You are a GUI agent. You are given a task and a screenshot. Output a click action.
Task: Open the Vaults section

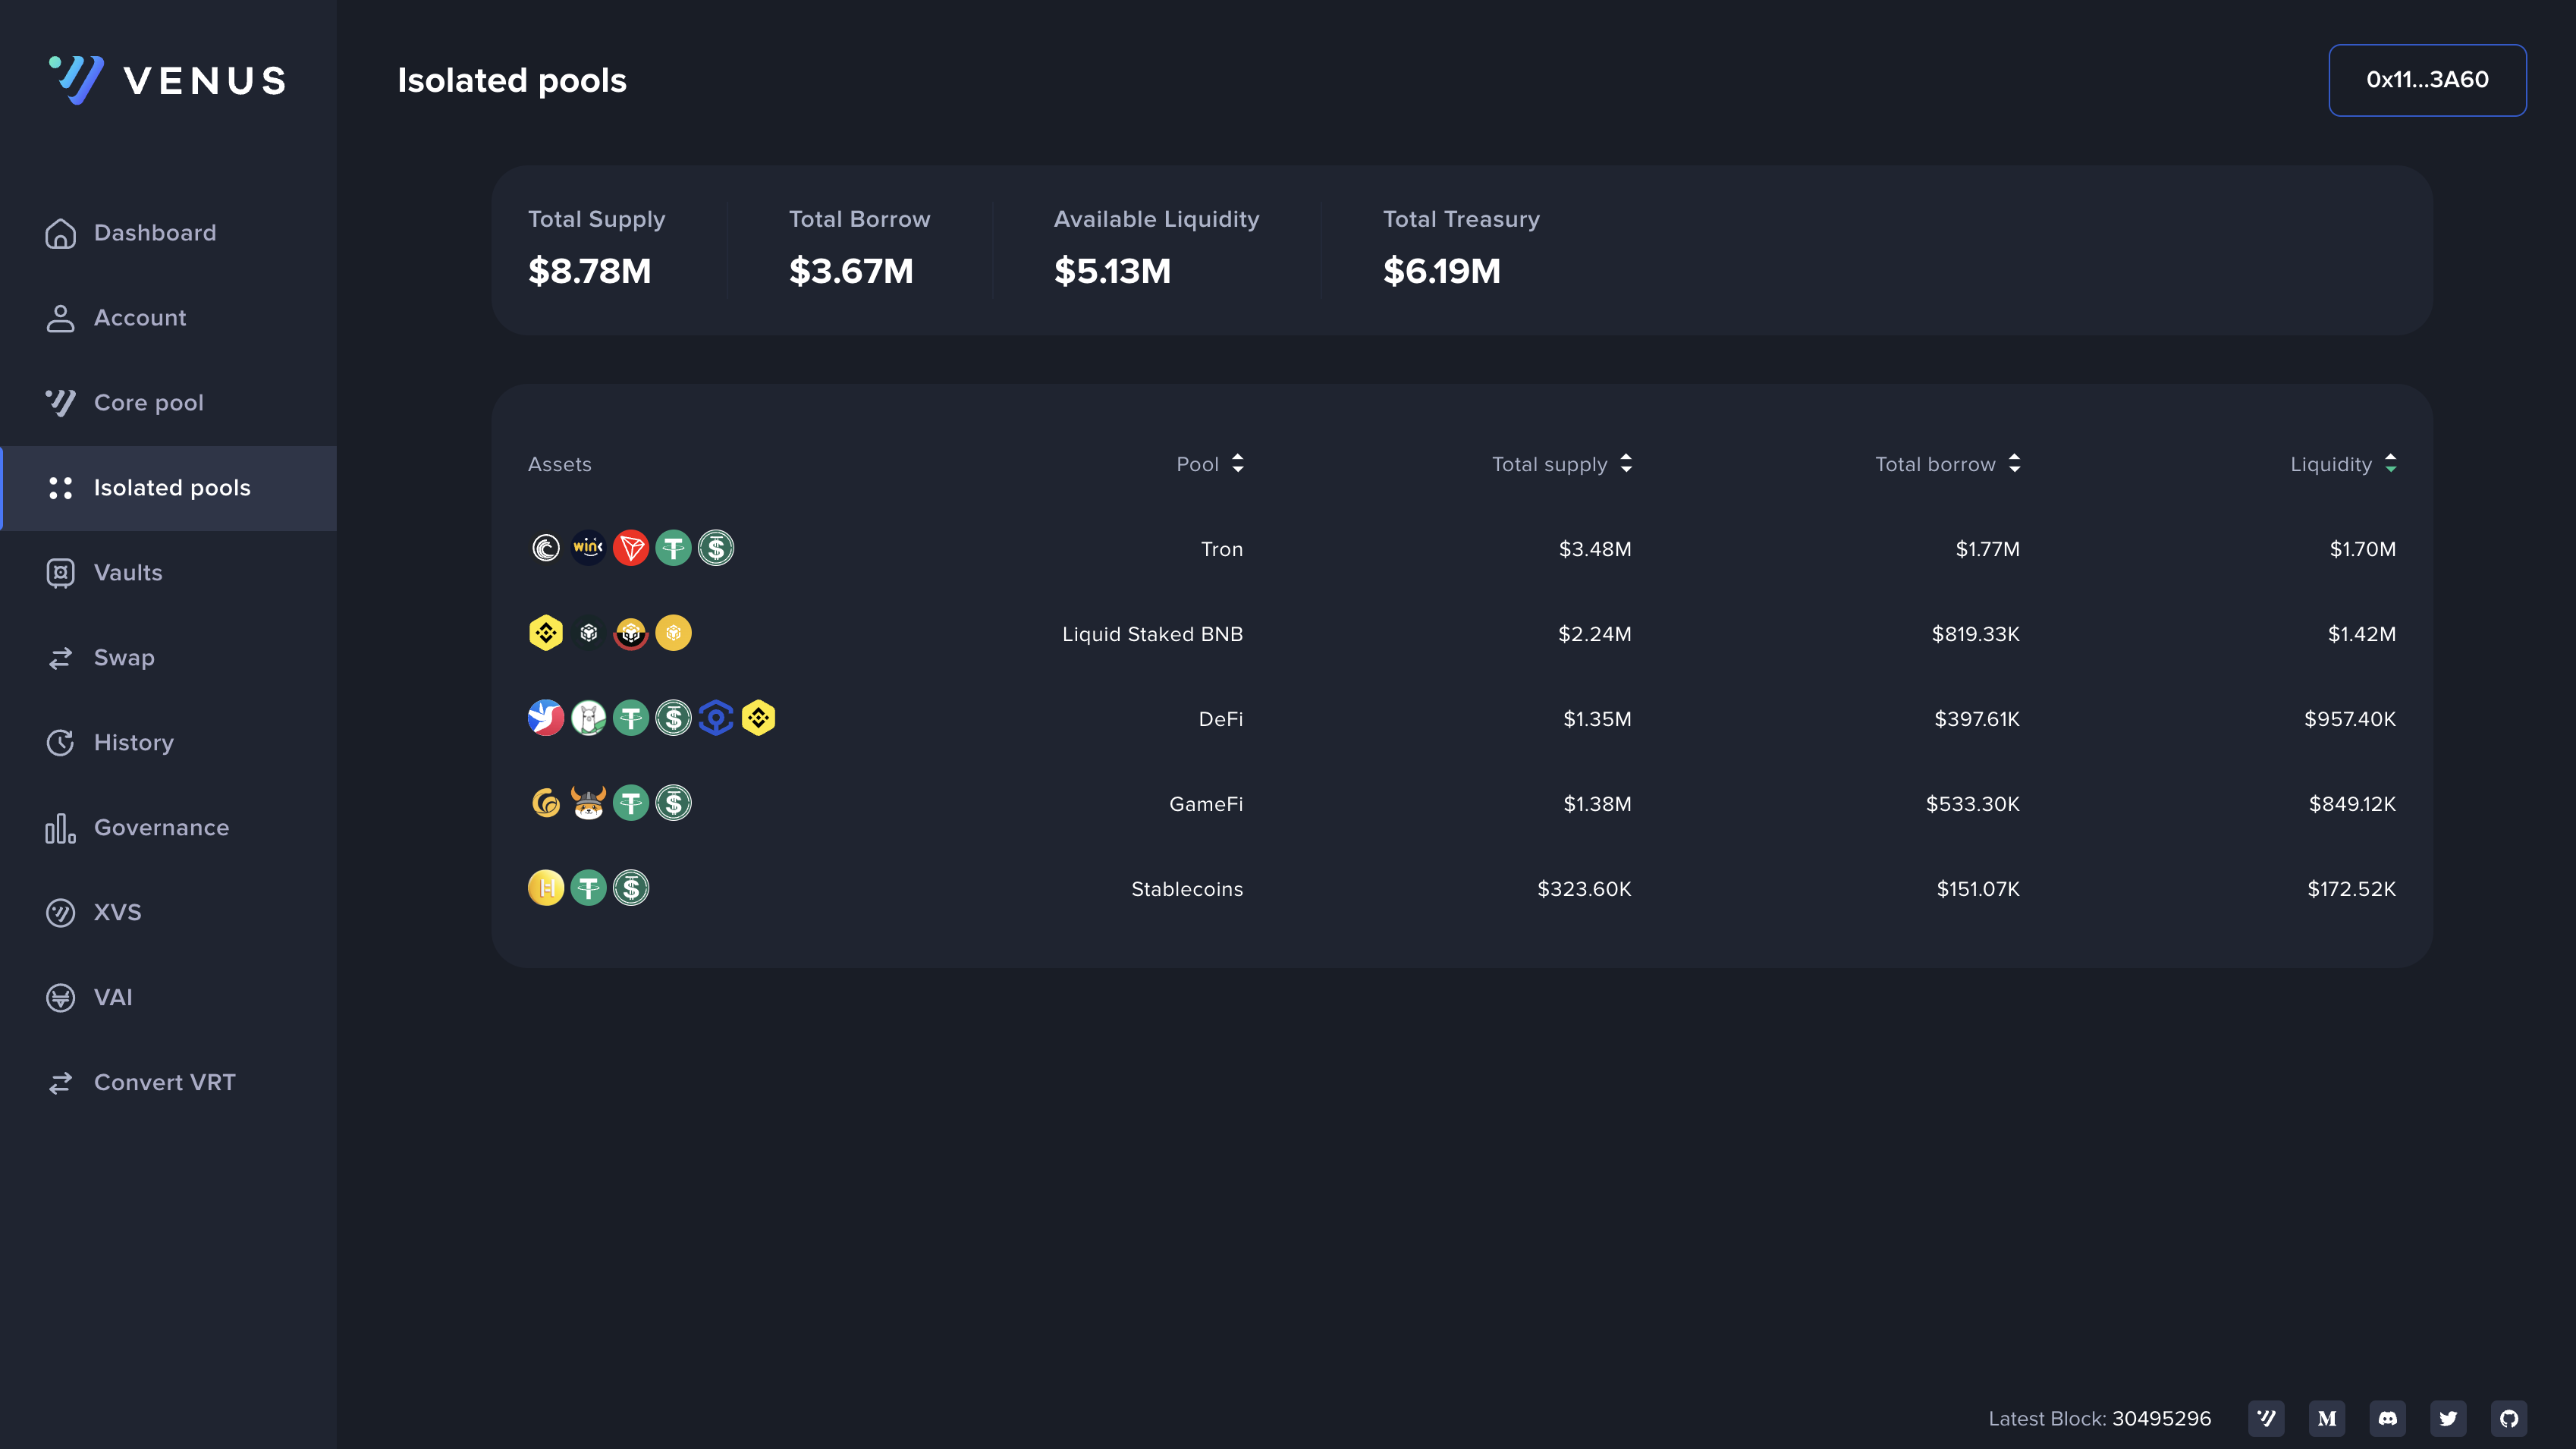[x=128, y=573]
